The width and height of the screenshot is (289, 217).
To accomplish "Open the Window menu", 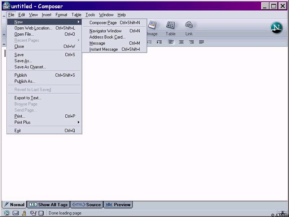I will [106, 15].
